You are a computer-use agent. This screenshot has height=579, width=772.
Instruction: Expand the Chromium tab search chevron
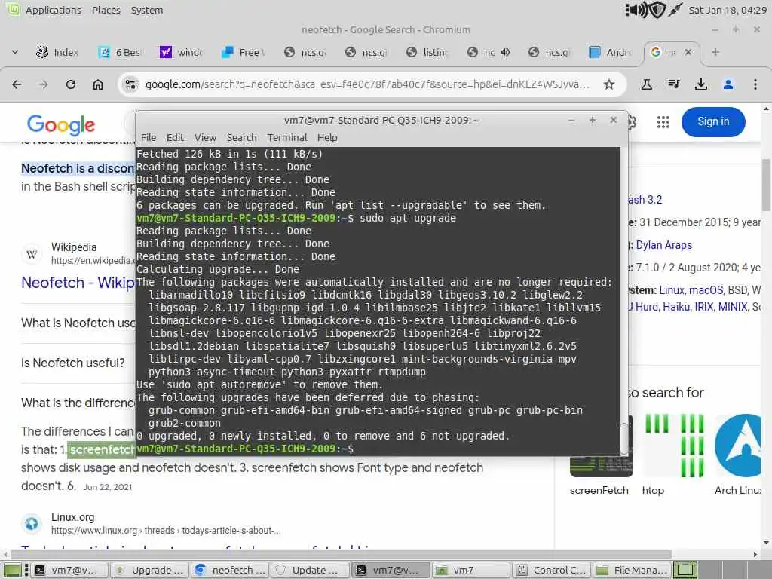[15, 52]
